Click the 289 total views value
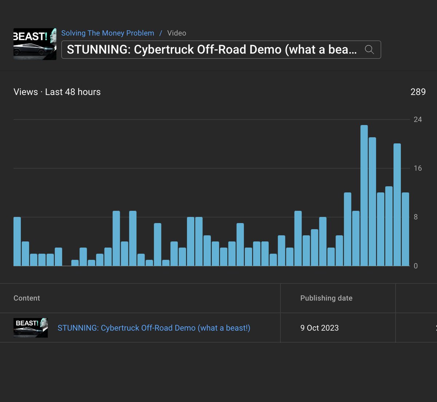 418,92
